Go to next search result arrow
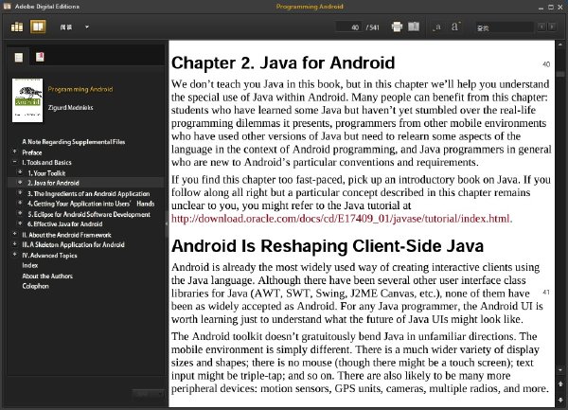568x410 pixels. pos(552,27)
